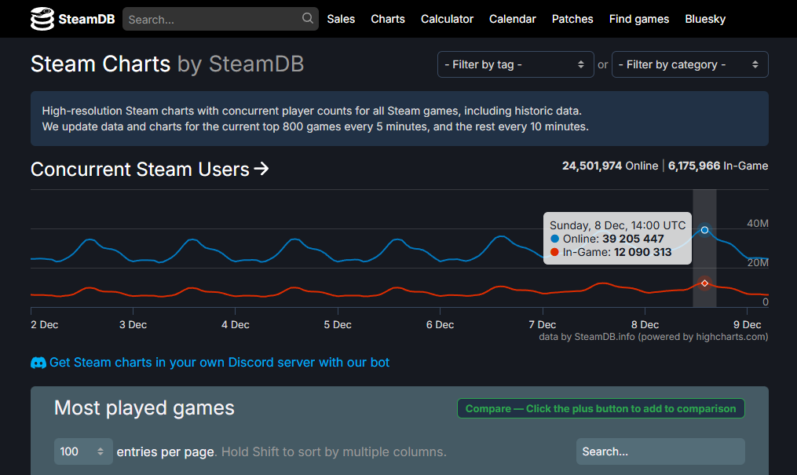Click the 5 Dec axis label

pyautogui.click(x=338, y=324)
